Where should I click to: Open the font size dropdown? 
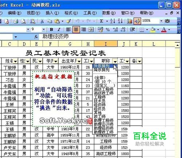pos(43,29)
